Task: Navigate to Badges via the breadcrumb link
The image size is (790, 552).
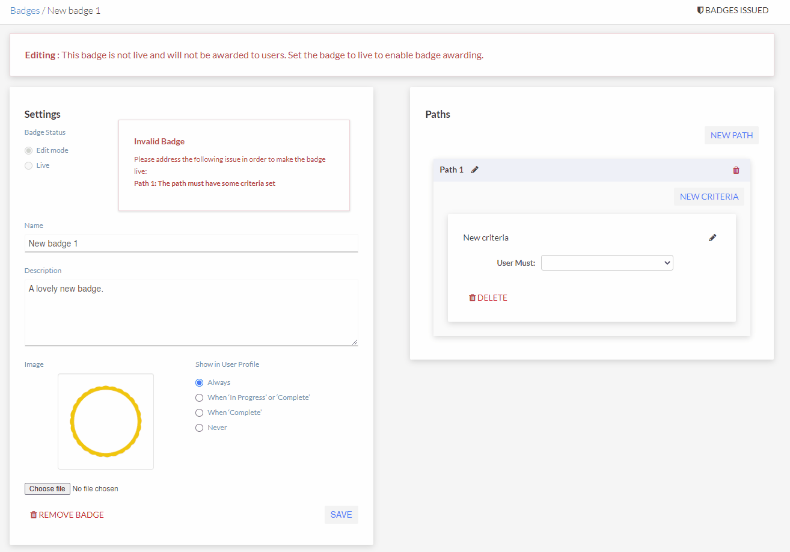Action: [25, 10]
